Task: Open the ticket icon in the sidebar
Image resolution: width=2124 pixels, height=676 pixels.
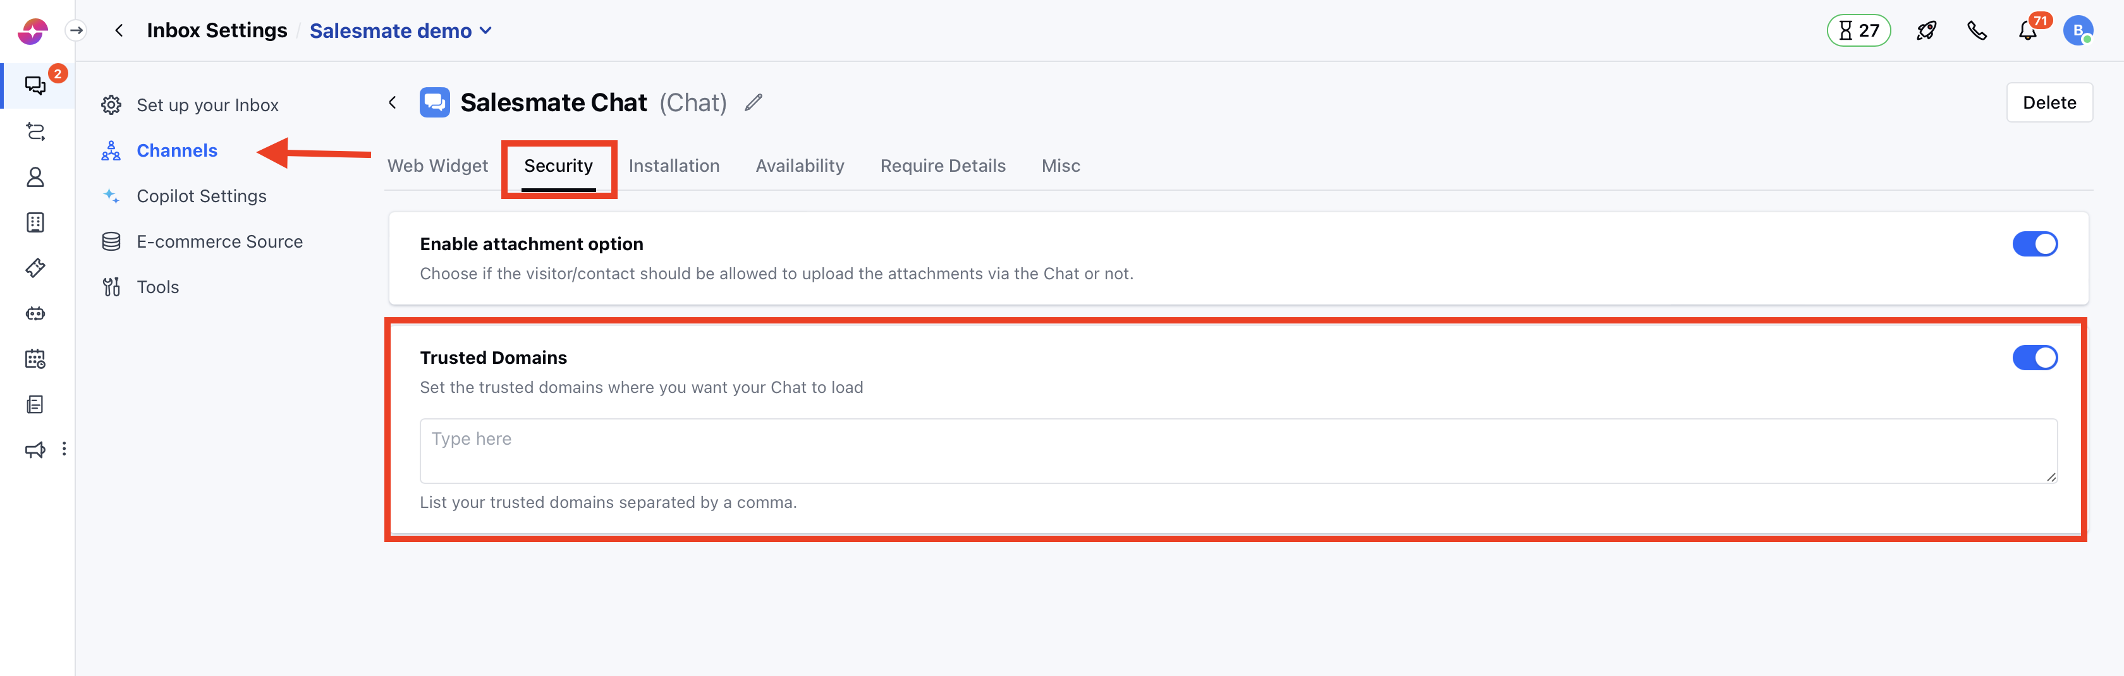Action: pos(36,267)
